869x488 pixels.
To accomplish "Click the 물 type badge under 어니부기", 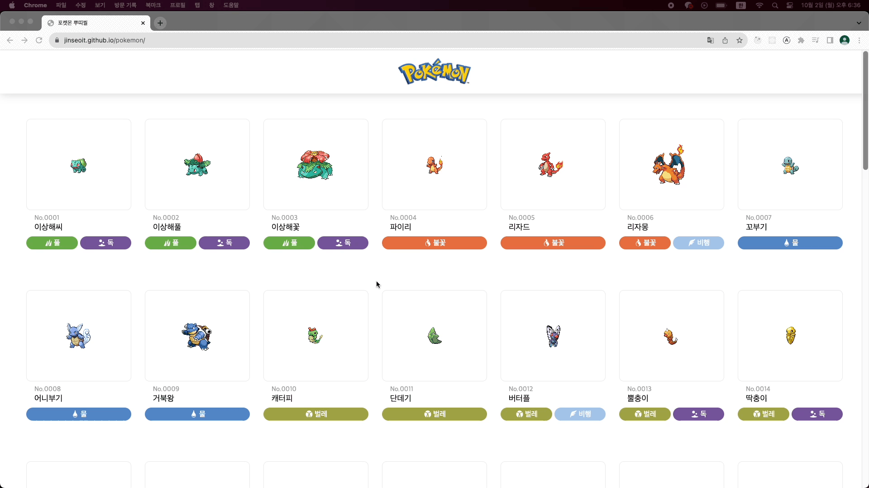I will coord(79,414).
